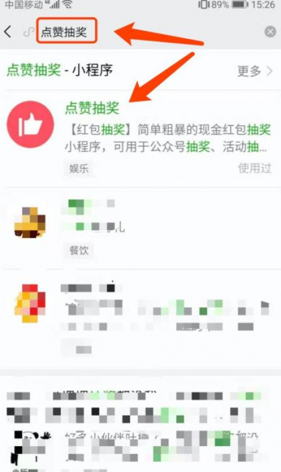281x472 pixels.
Task: Tap the battery indicator icon in status bar
Action: click(240, 5)
